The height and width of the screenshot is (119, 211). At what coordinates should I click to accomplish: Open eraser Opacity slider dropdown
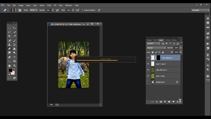pyautogui.click(x=53, y=10)
